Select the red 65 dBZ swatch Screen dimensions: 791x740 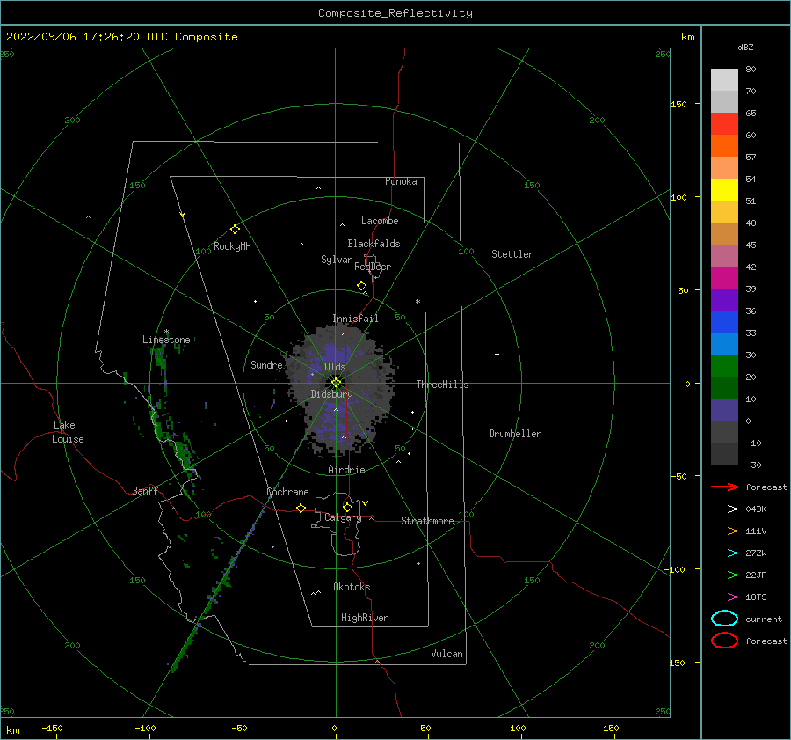pyautogui.click(x=724, y=123)
